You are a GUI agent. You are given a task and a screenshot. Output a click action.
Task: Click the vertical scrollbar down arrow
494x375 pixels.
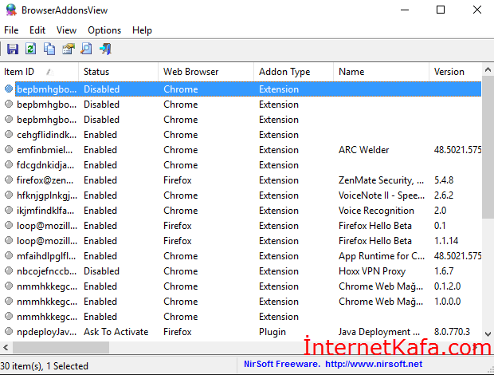click(488, 334)
